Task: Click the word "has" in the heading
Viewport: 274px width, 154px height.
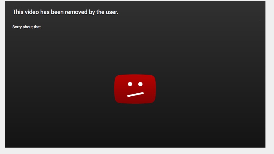Action: pos(45,12)
